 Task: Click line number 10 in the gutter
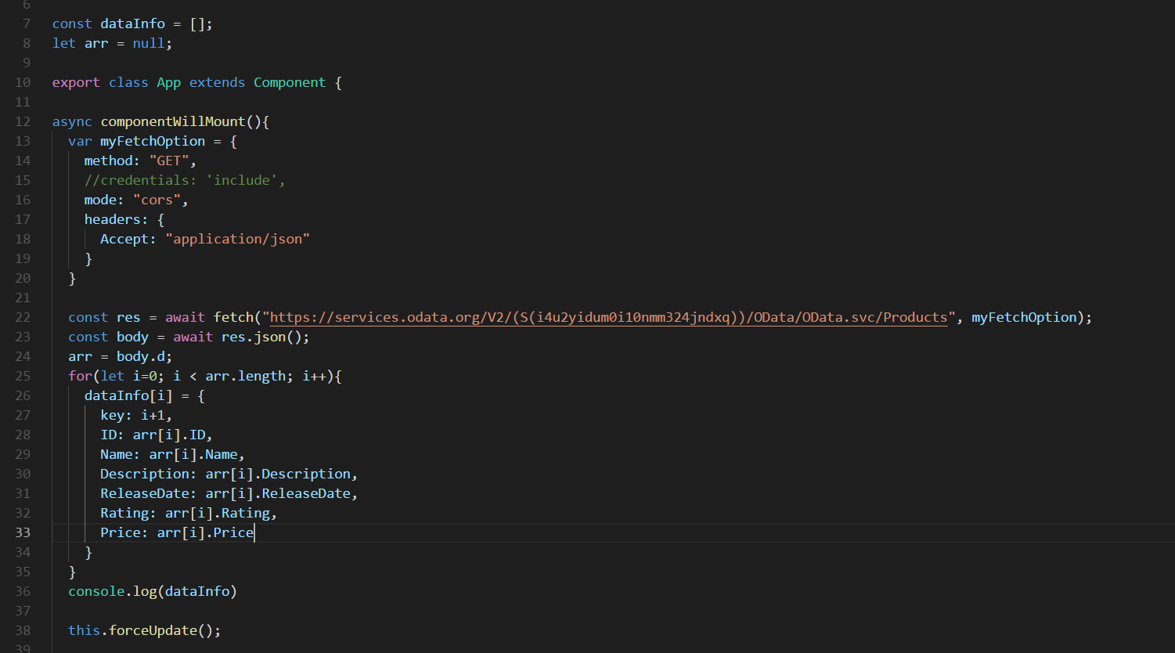(x=23, y=82)
